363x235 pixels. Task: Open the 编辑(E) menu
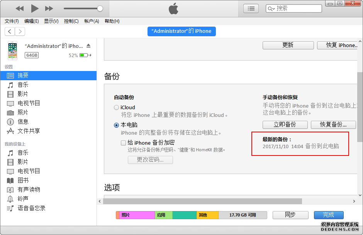pyautogui.click(x=32, y=21)
